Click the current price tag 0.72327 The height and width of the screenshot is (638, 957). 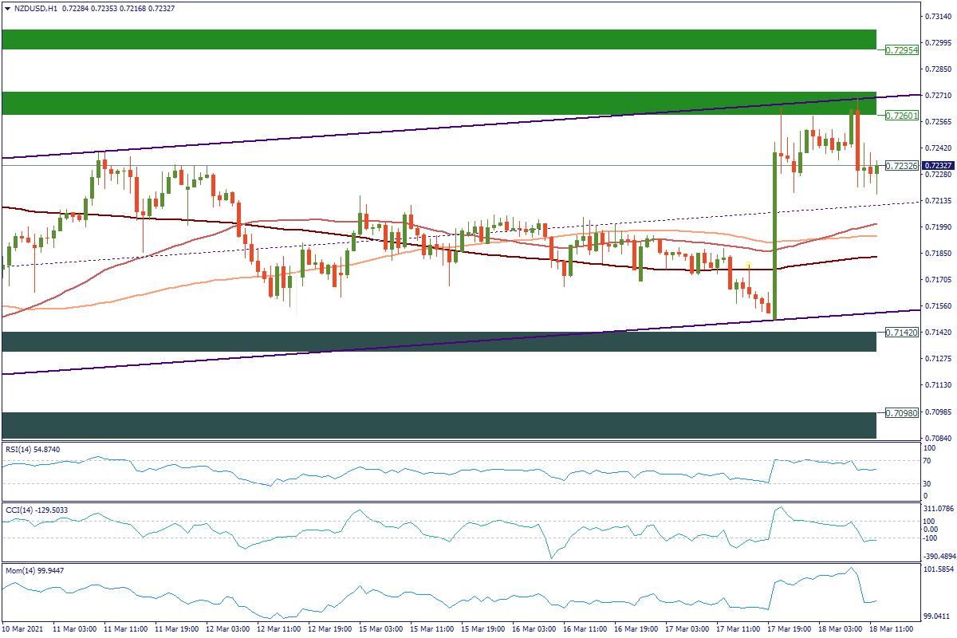tap(939, 166)
